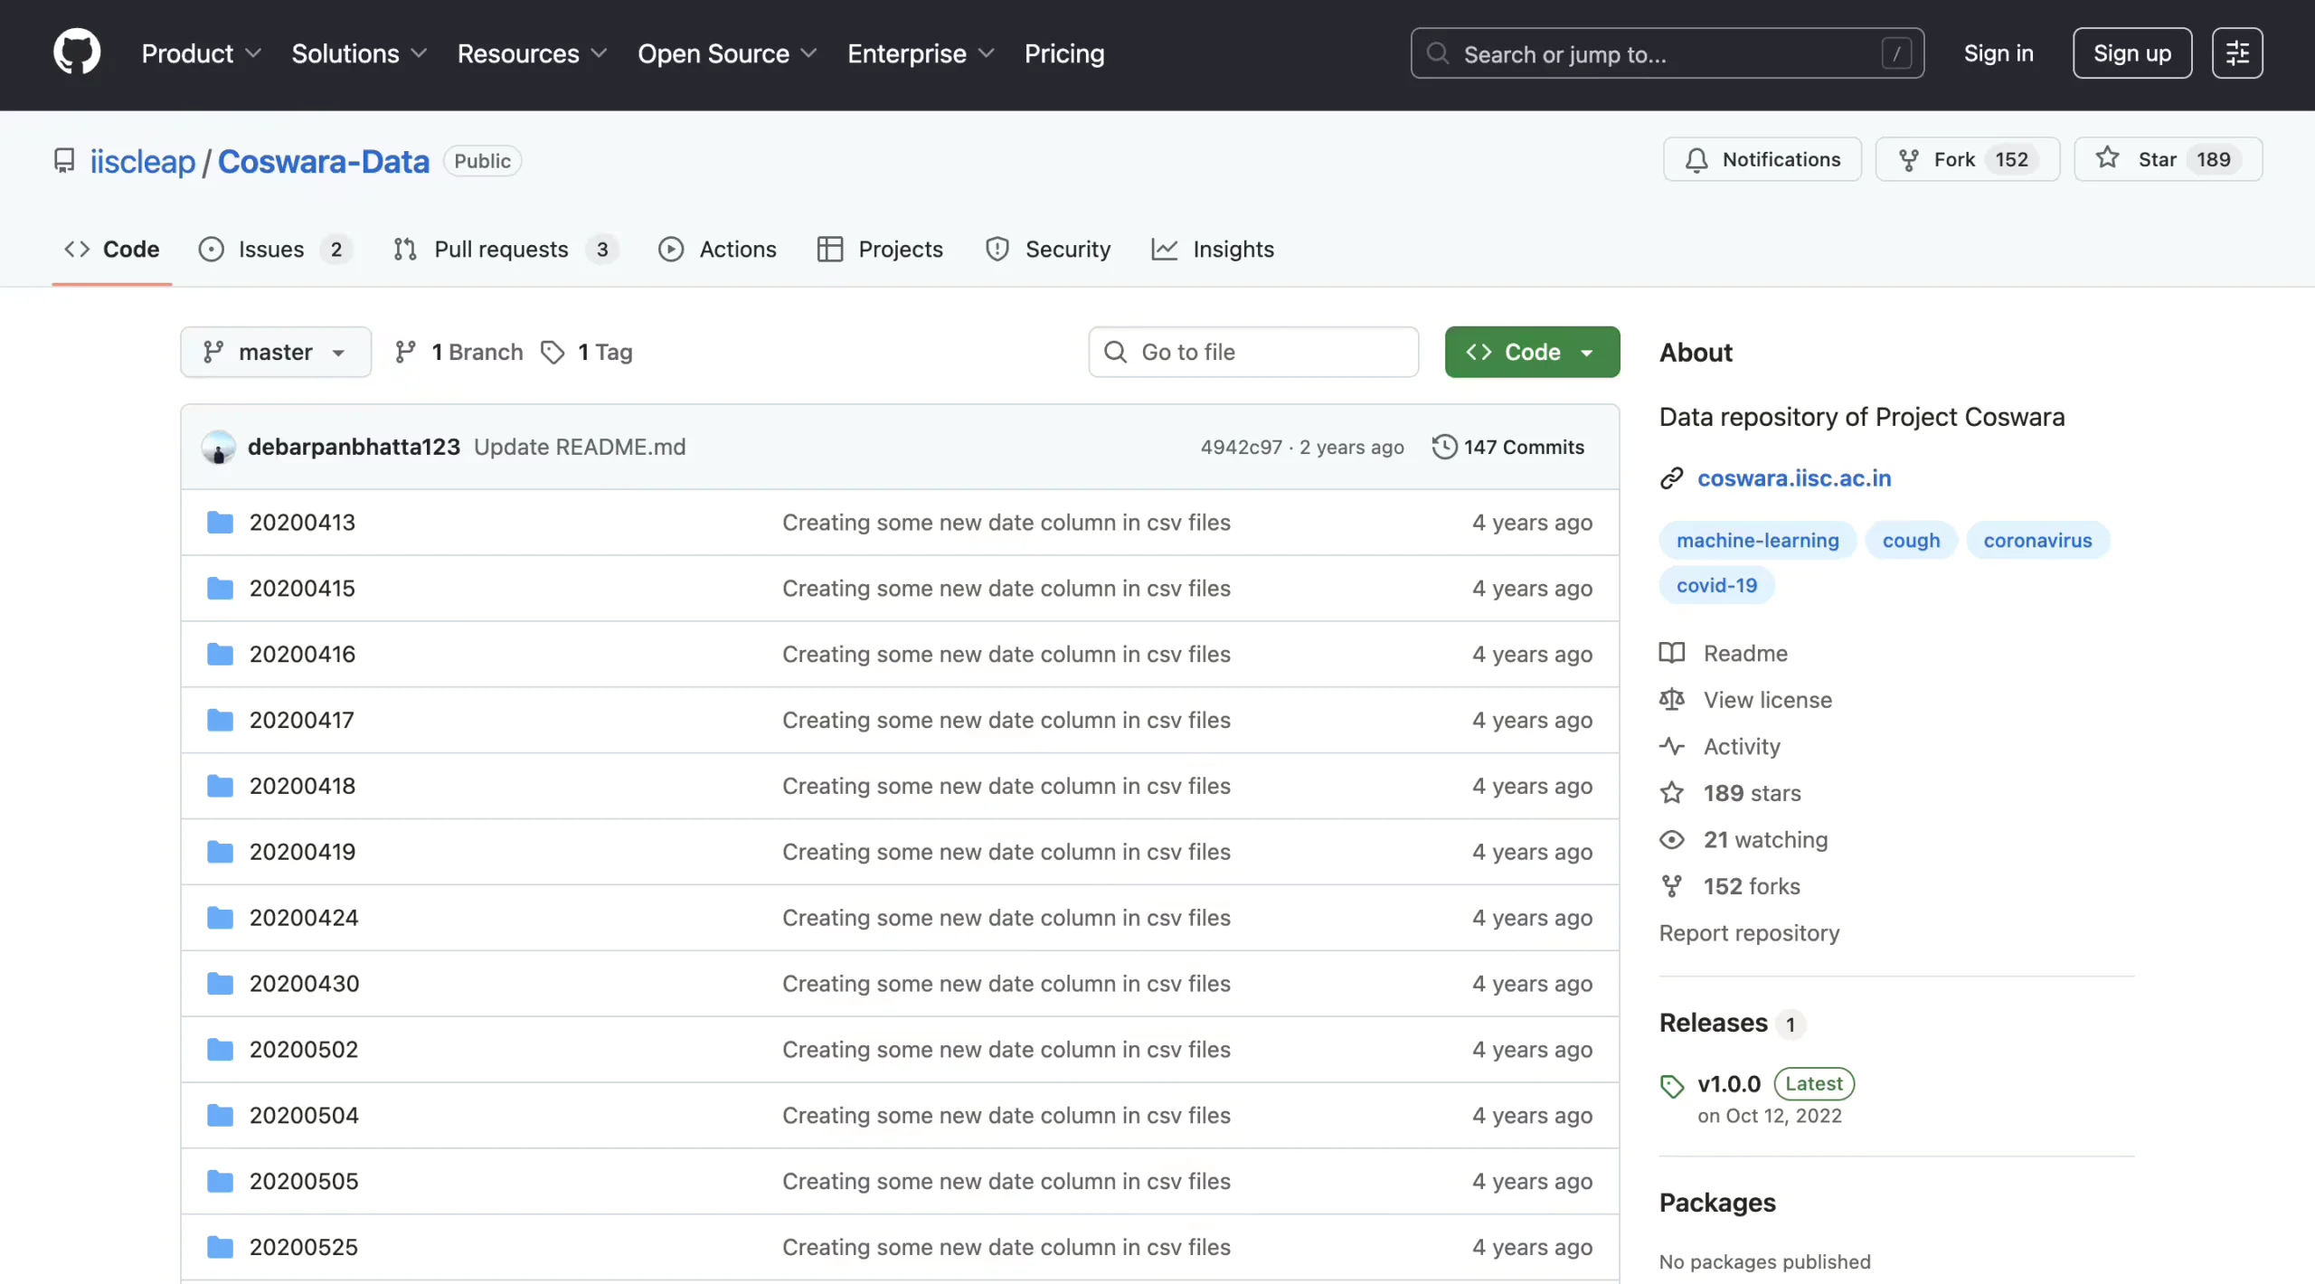Click the Go to file search field
2315x1284 pixels.
(x=1253, y=352)
